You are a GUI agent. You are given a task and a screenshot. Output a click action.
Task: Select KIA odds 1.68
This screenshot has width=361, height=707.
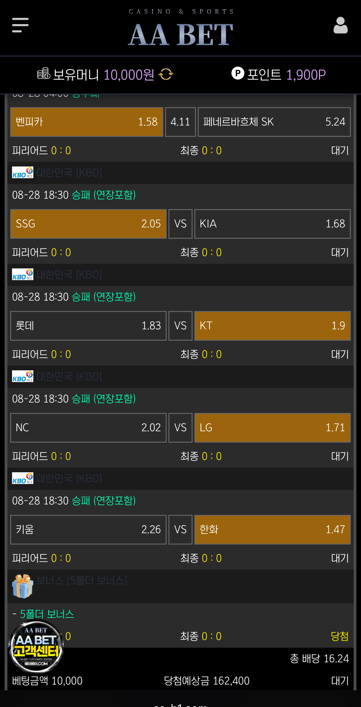(272, 224)
